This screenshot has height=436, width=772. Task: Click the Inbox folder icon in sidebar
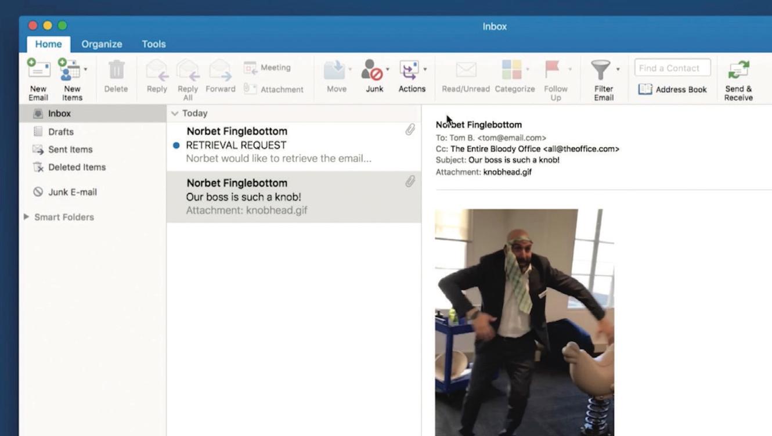[x=38, y=114]
